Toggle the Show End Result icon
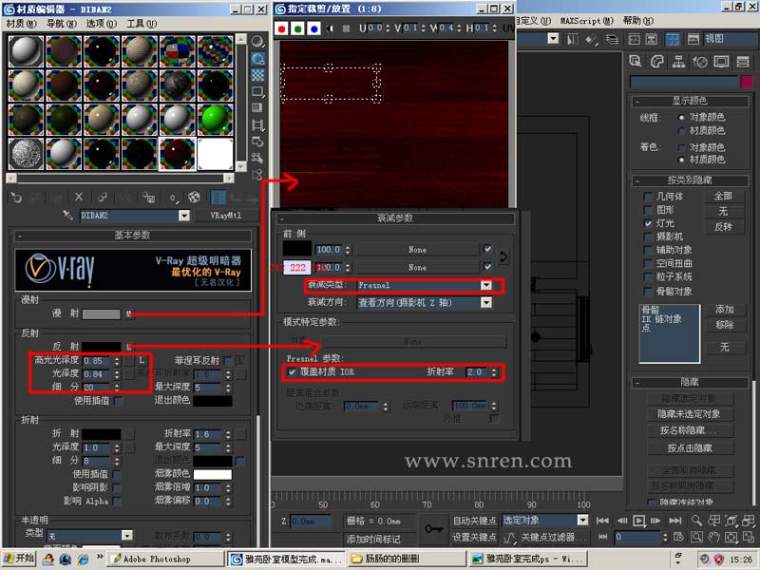760x570 pixels. [218, 198]
